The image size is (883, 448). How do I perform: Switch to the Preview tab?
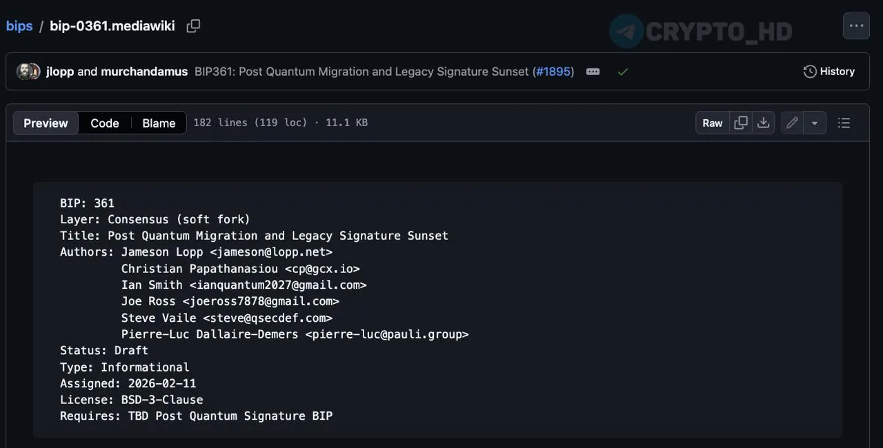click(46, 123)
